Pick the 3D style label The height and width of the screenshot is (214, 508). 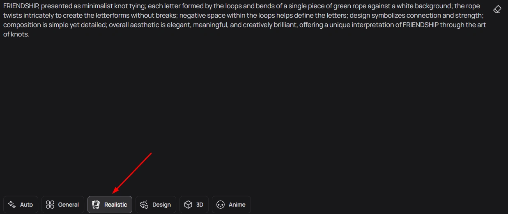point(200,205)
